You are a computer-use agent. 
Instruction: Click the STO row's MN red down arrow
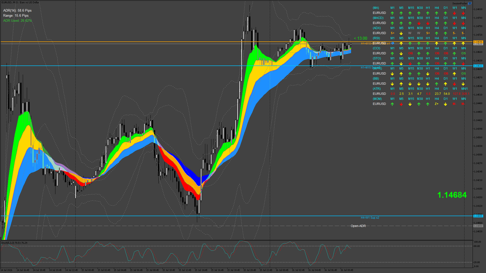coord(463,63)
